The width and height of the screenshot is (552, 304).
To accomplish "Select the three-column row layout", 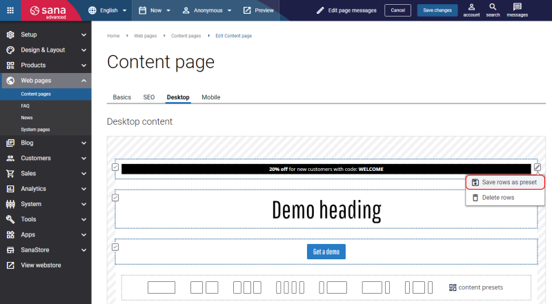I will 247,287.
